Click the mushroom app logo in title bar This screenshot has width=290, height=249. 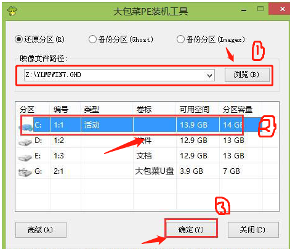[x=12, y=10]
